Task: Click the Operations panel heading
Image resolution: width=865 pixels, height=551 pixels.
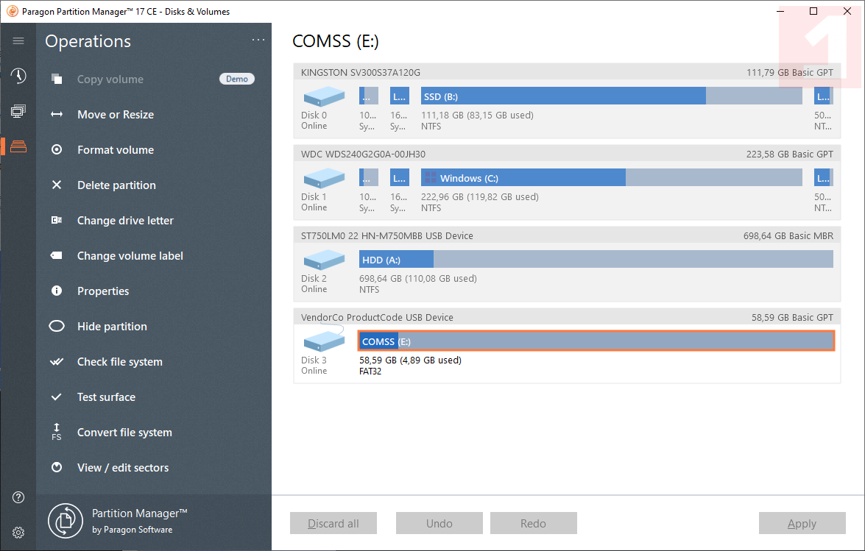Action: (x=88, y=41)
